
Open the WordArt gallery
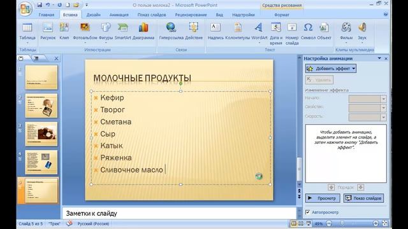click(x=259, y=32)
